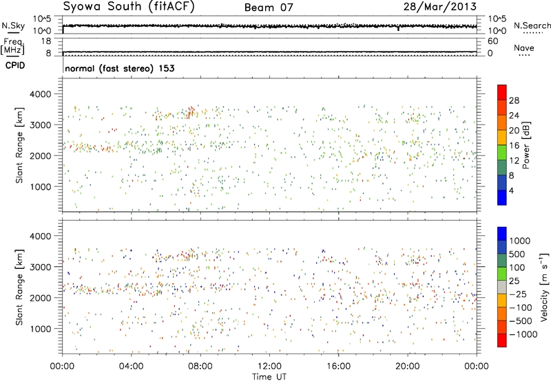Viewport: 551px width, 381px height.
Task: Click the '04:00' time tick label
Action: point(131,367)
